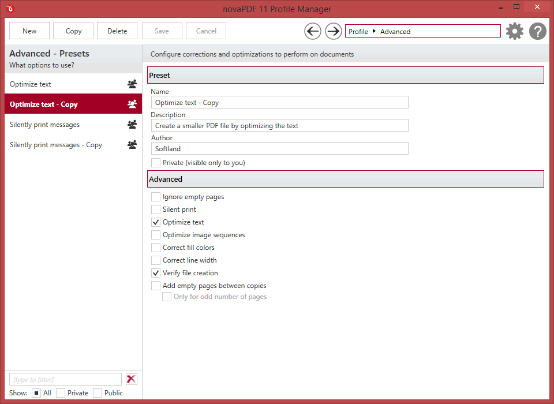Click the Description text field
The image size is (554, 404).
pyautogui.click(x=279, y=125)
